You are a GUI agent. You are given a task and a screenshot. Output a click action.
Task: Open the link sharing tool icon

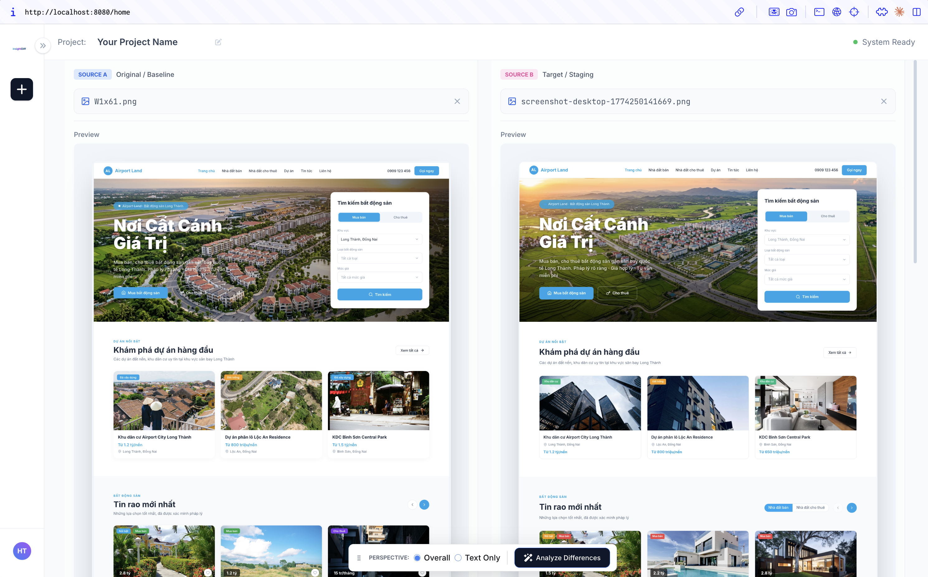tap(739, 12)
